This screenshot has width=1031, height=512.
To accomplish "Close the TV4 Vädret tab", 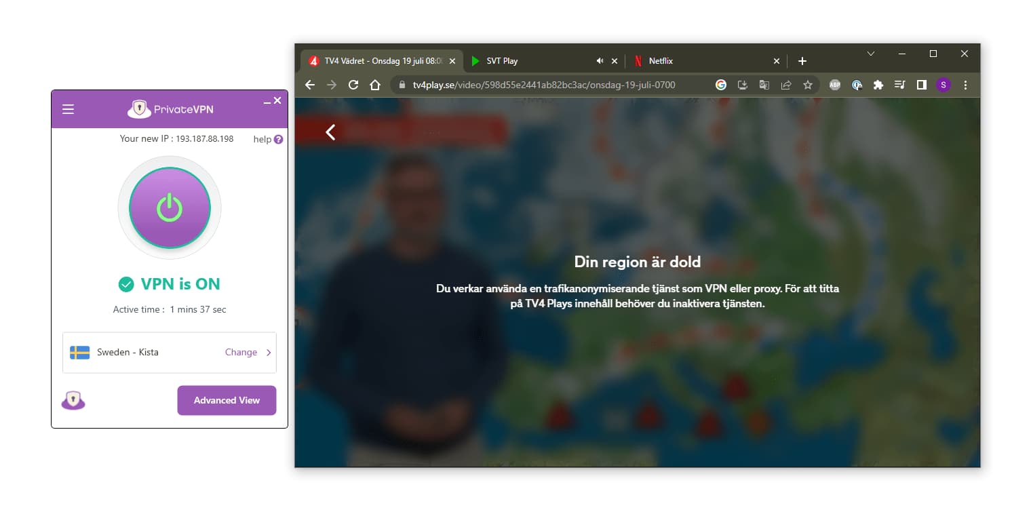I will pos(453,61).
